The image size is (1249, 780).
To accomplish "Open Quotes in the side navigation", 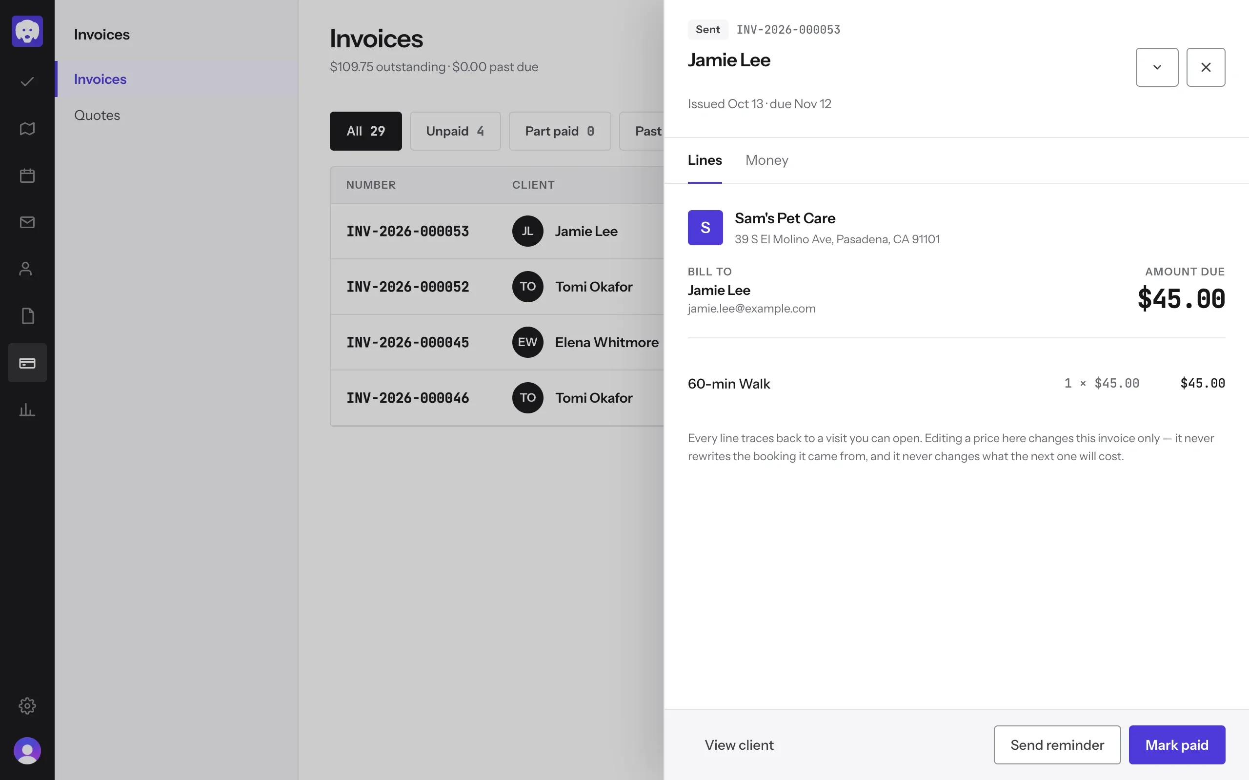I will click(x=177, y=115).
